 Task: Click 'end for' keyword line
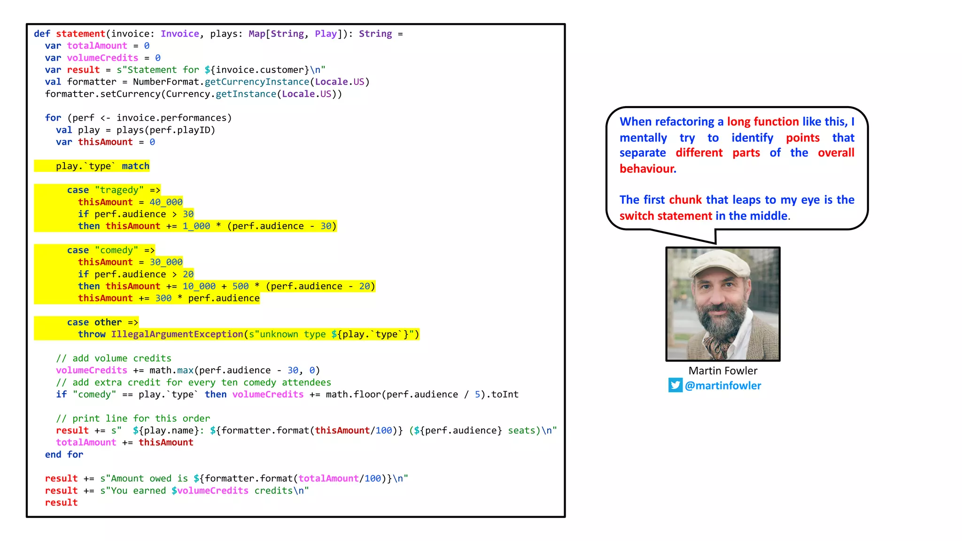click(x=64, y=455)
